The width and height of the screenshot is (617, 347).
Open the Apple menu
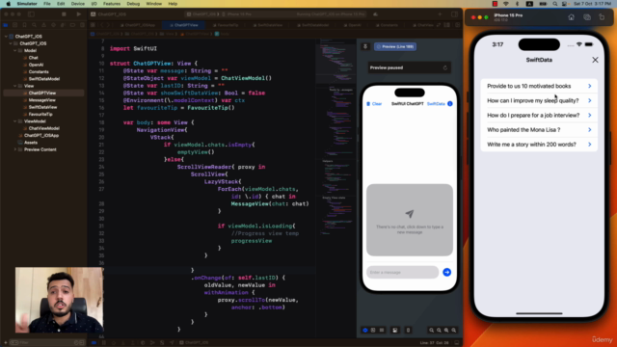[x=9, y=4]
